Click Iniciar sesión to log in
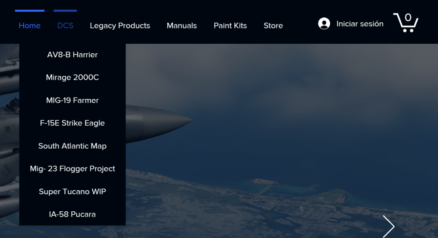This screenshot has height=238, width=438. click(x=360, y=24)
